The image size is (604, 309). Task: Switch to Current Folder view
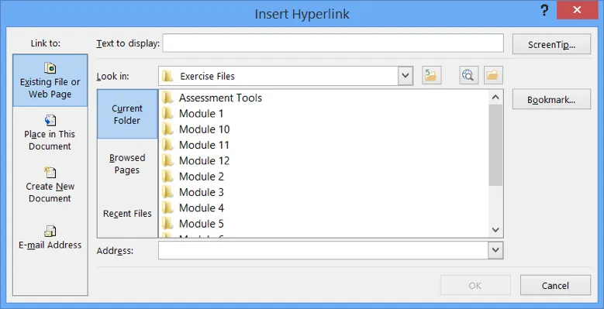click(x=127, y=115)
